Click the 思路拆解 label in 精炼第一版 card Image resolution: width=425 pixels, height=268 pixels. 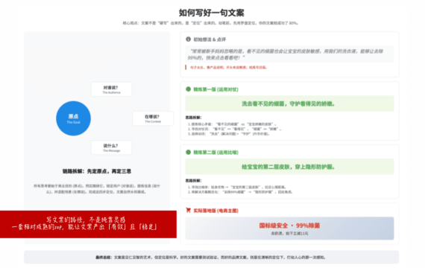pyautogui.click(x=194, y=118)
